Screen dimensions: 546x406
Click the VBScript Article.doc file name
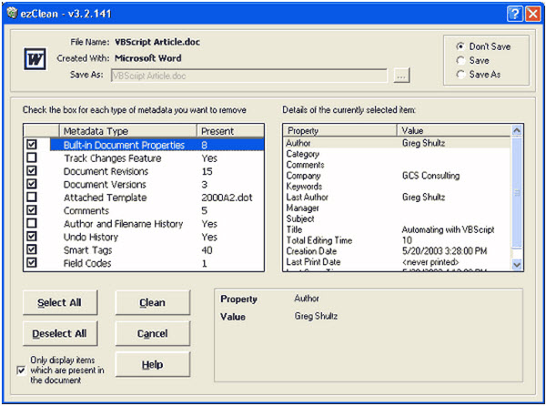click(157, 42)
